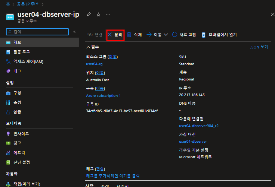Viewport: 275px width, 187px height.
Task: Click the IAM people icon
Action: (x=8, y=61)
